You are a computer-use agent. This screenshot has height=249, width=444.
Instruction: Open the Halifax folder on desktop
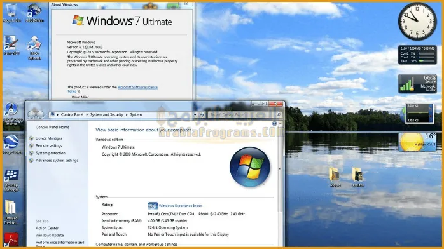358,177
